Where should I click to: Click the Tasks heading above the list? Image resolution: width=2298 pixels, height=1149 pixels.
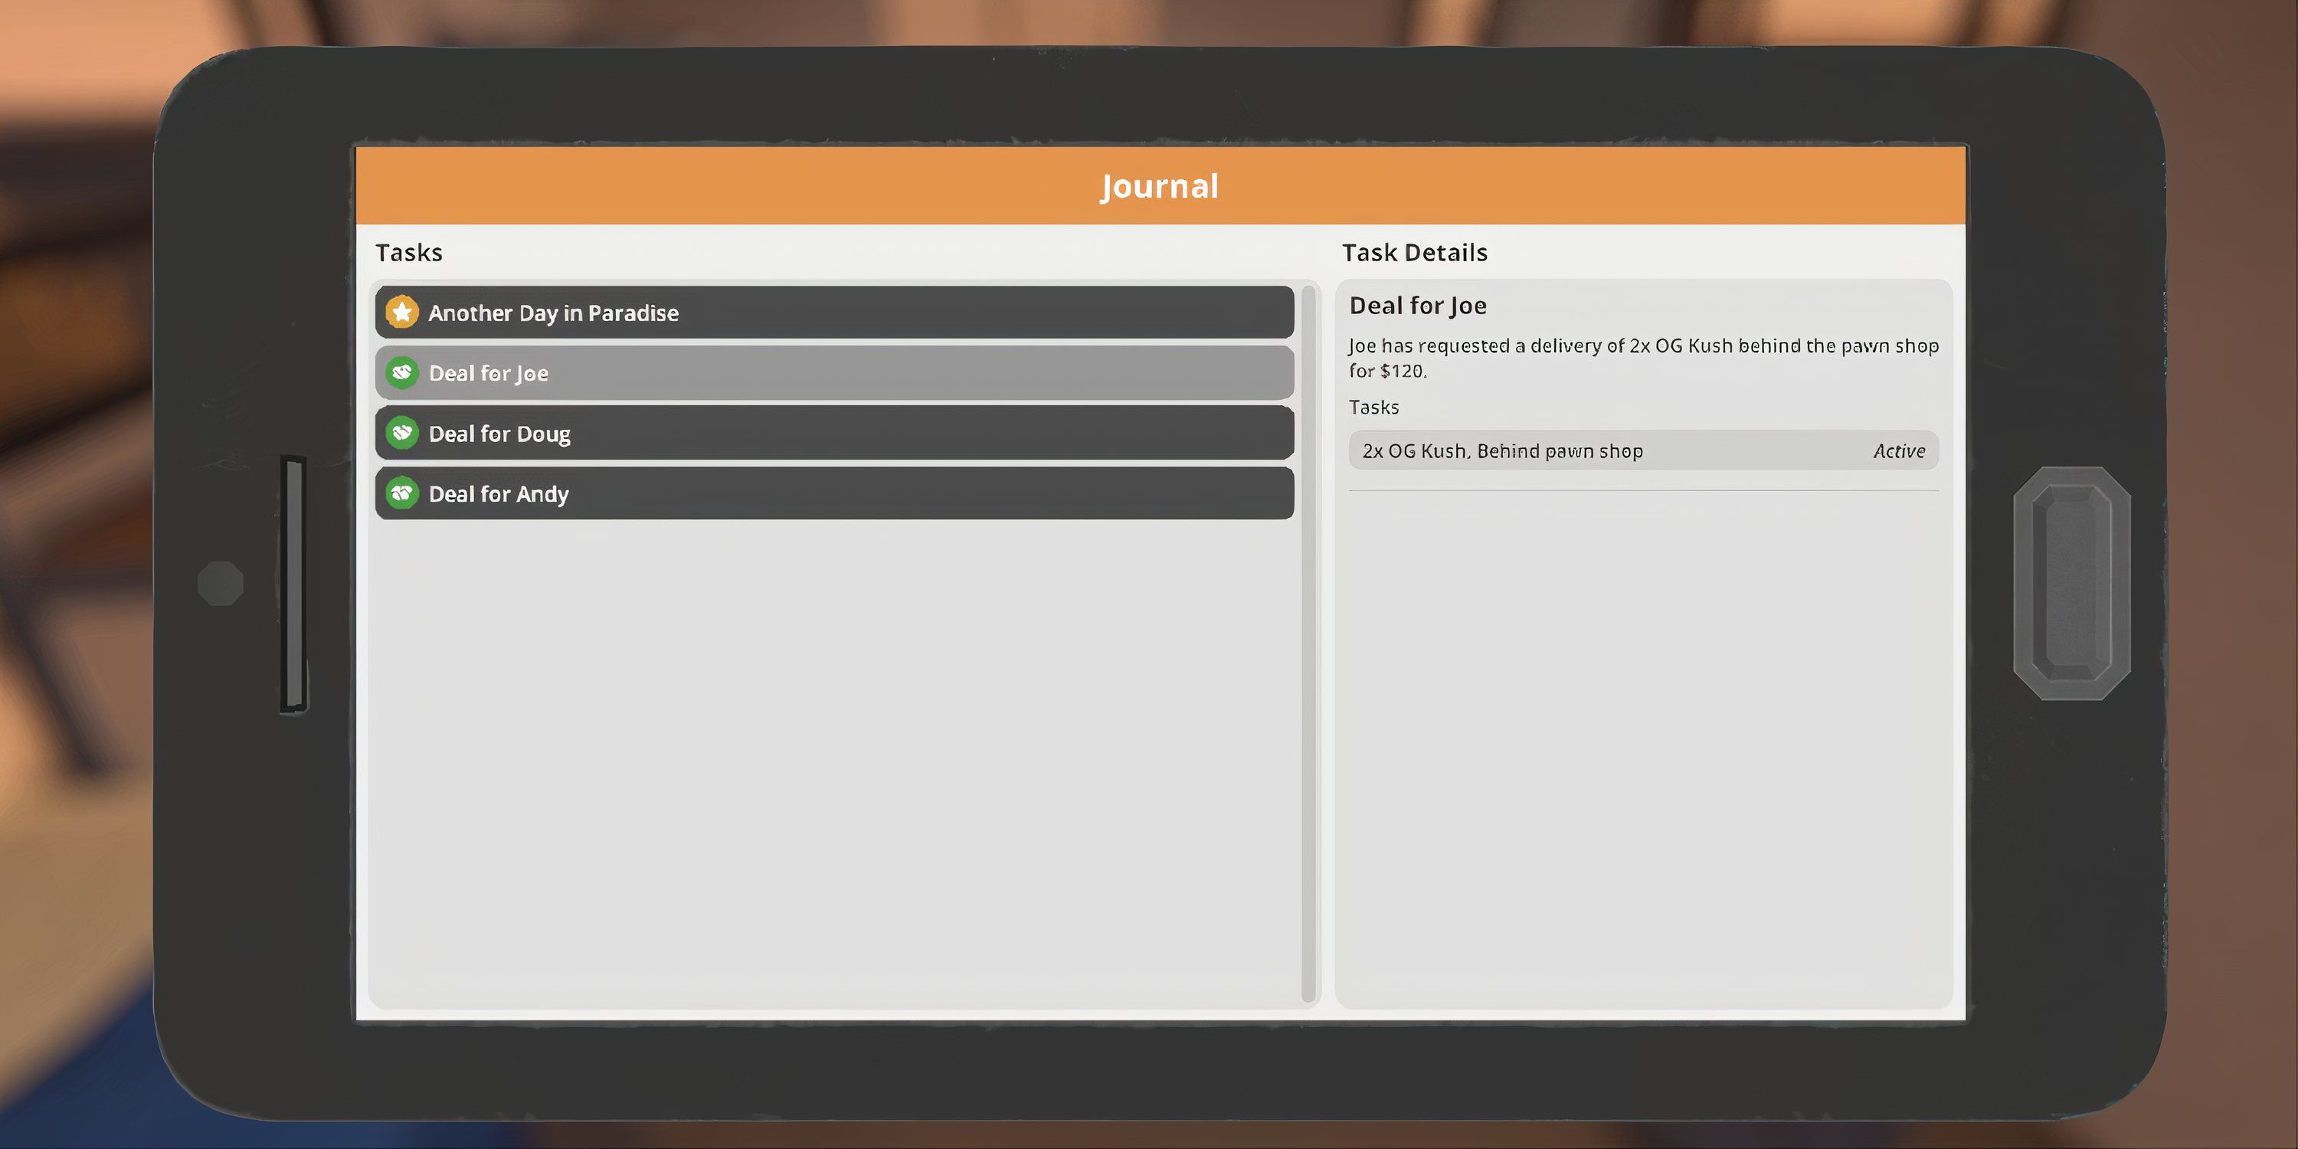click(408, 253)
